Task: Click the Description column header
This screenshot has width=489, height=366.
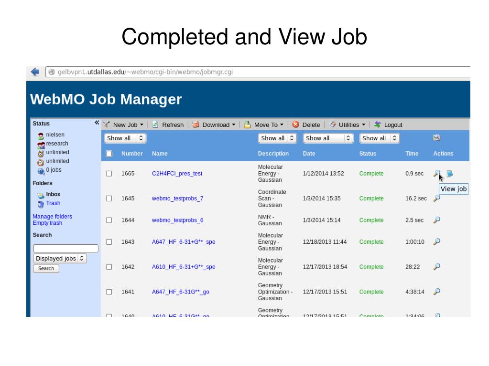Action: click(x=273, y=154)
